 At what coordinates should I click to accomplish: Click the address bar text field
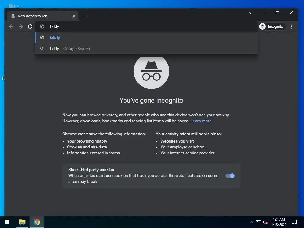point(146,26)
